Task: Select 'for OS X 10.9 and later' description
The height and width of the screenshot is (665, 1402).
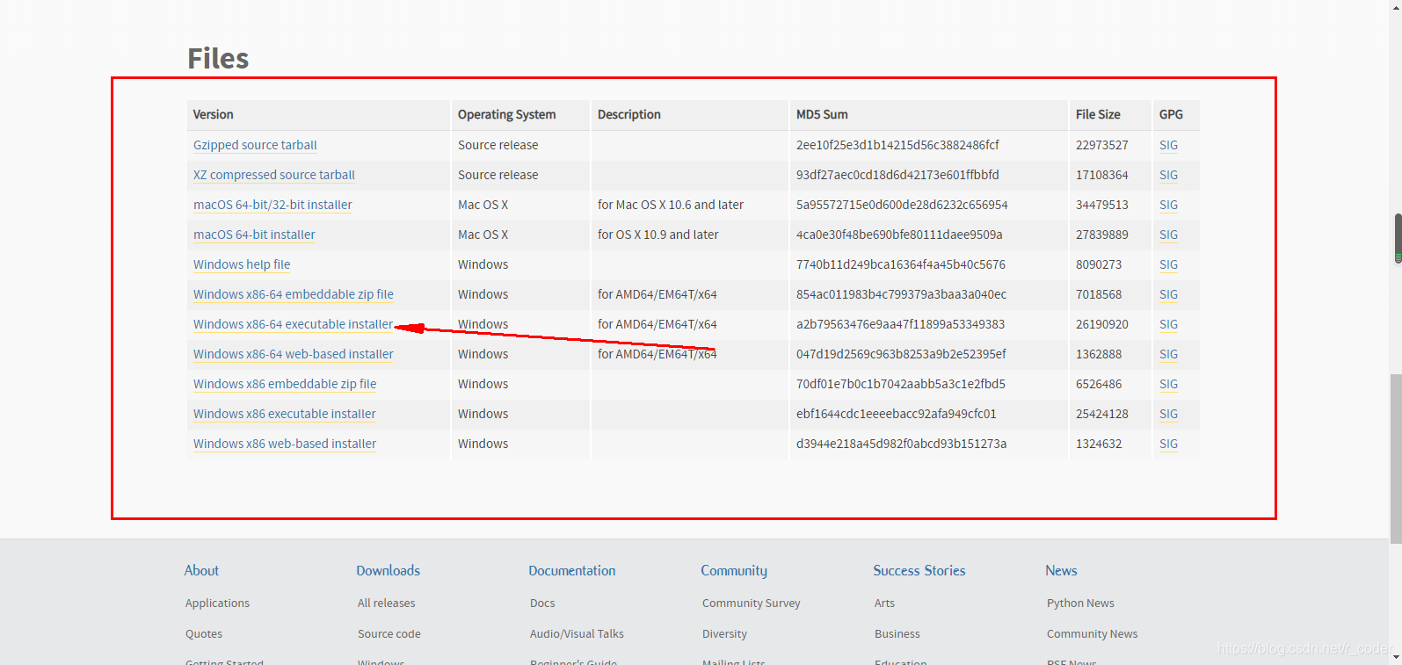Action: (657, 235)
